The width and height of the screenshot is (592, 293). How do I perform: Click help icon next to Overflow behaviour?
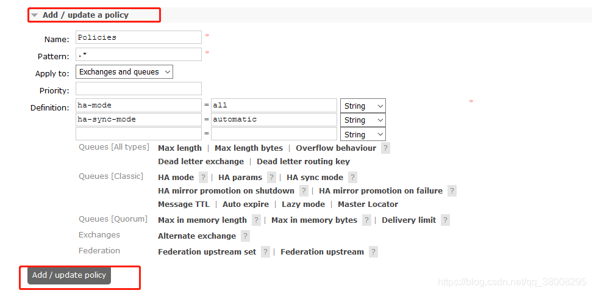385,148
